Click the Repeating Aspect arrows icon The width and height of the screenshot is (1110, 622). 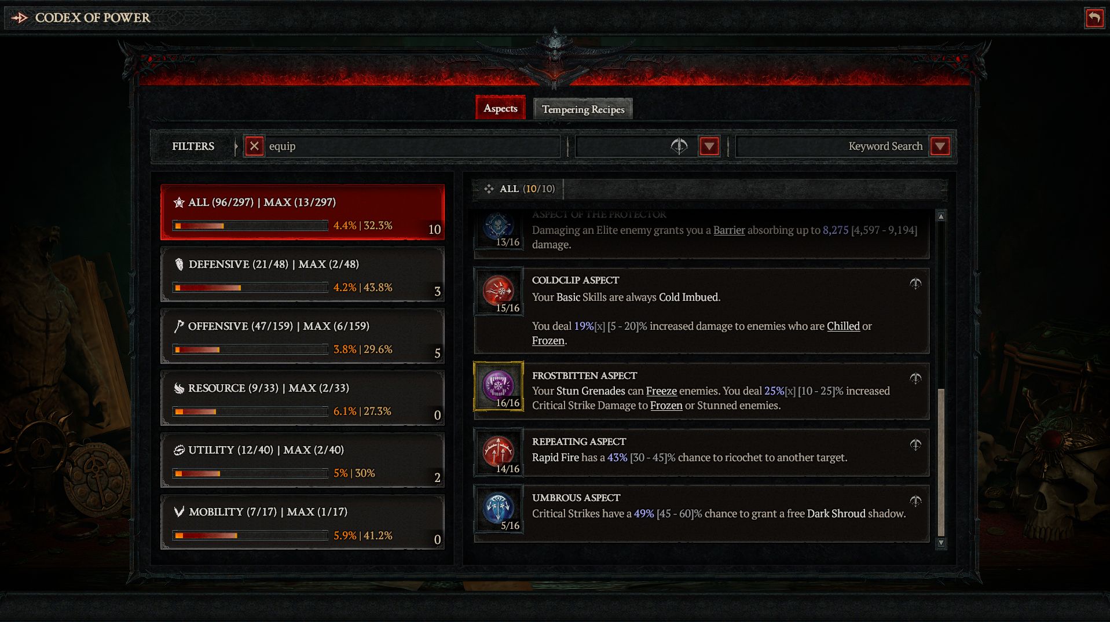coord(499,452)
